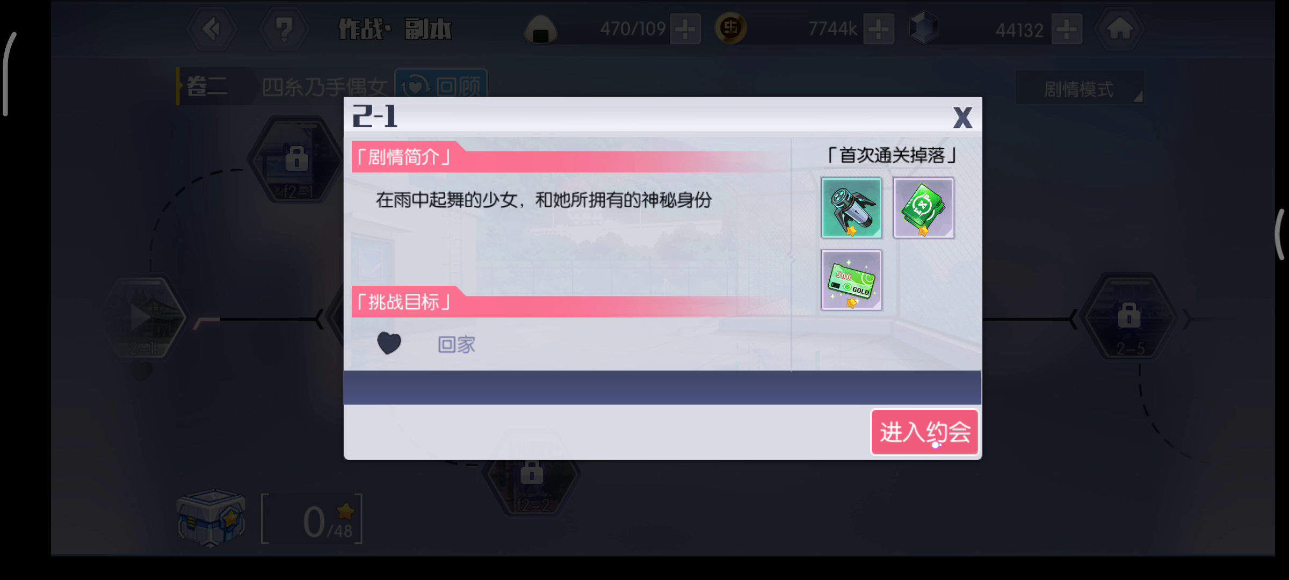Select the 500 gold ticket reward

tap(851, 280)
